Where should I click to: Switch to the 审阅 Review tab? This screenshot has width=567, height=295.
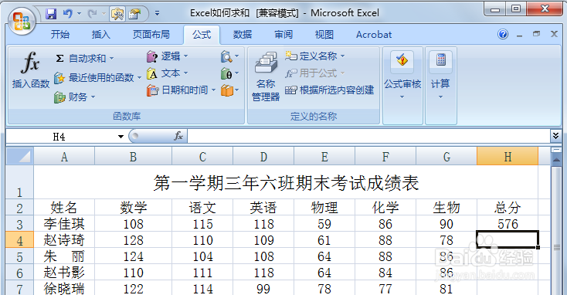click(x=283, y=34)
